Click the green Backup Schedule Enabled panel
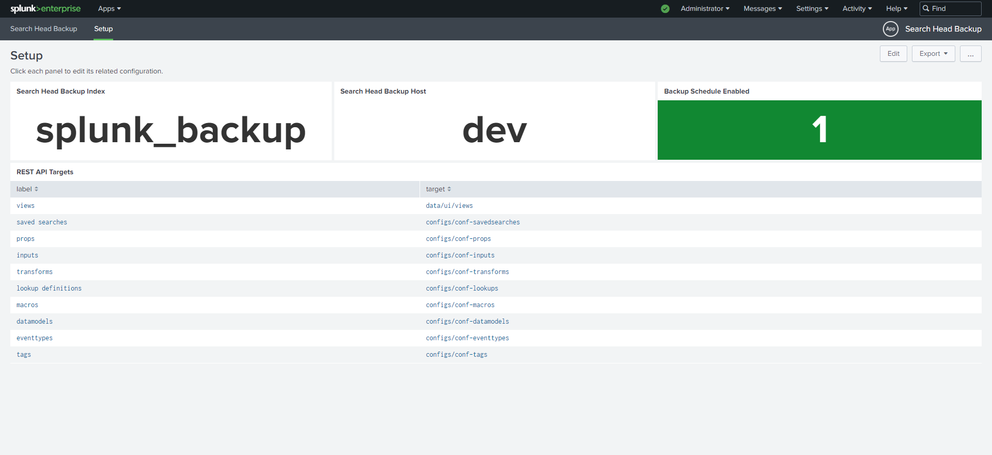 pyautogui.click(x=819, y=130)
